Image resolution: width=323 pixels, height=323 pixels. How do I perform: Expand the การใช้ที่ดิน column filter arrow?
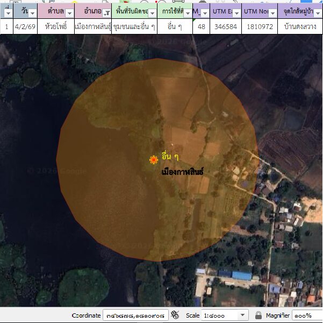[x=188, y=12]
